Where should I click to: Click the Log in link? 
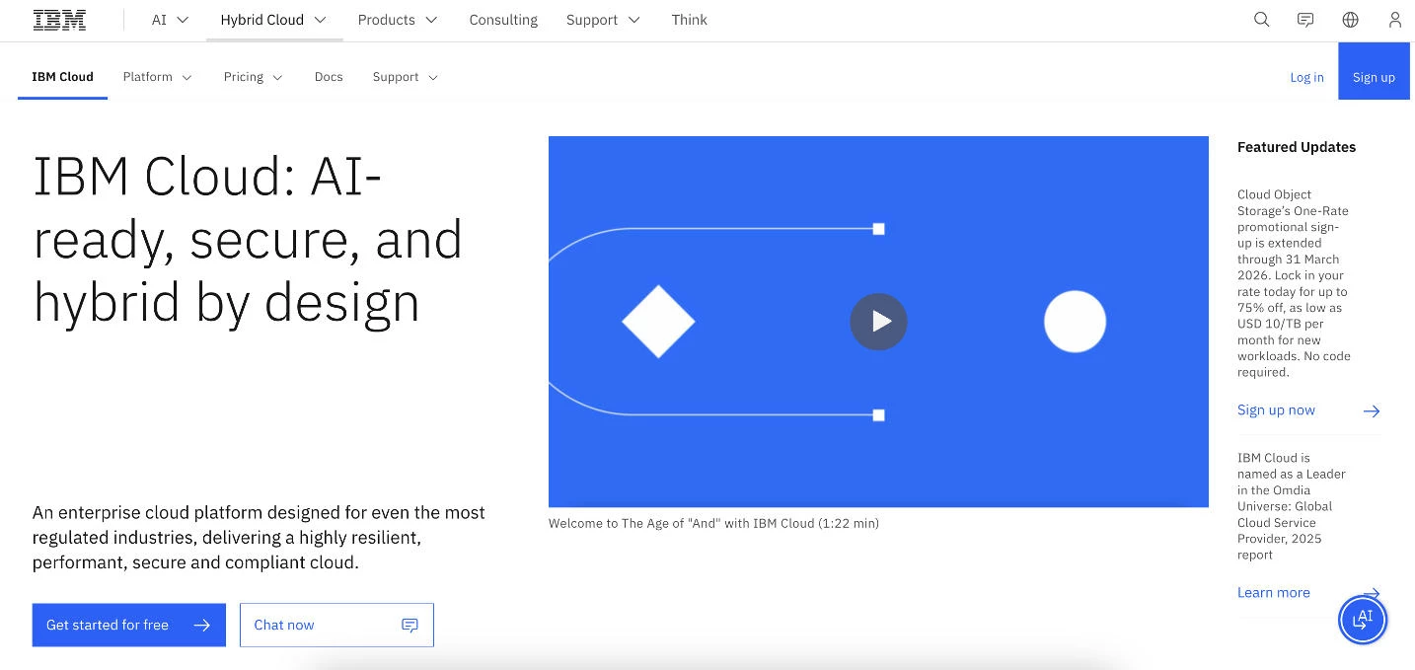1306,77
